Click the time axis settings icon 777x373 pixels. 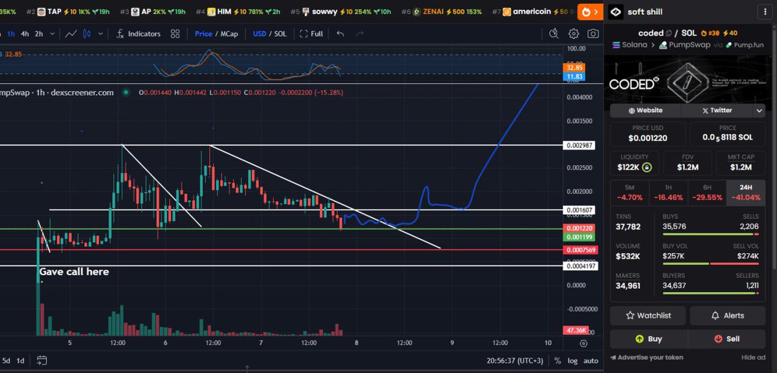[x=583, y=343]
